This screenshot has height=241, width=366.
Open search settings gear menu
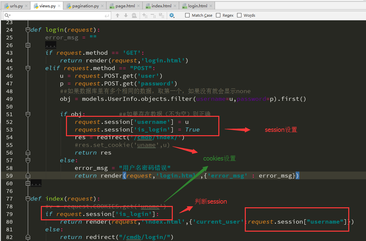[x=172, y=15]
